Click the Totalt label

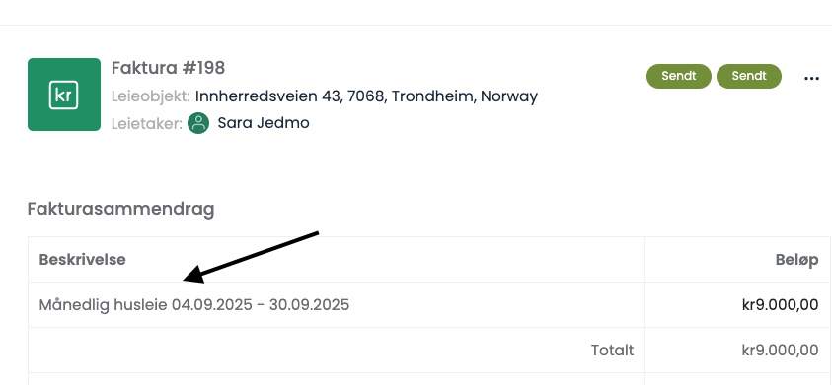coord(612,351)
